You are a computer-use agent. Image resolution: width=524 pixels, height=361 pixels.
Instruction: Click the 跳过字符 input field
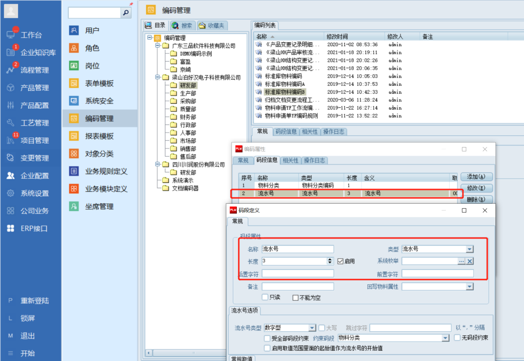pos(410,328)
